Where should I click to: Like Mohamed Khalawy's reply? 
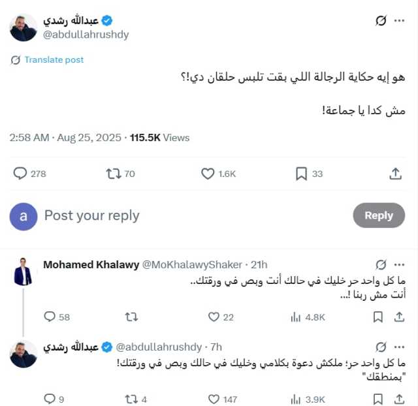(x=214, y=317)
